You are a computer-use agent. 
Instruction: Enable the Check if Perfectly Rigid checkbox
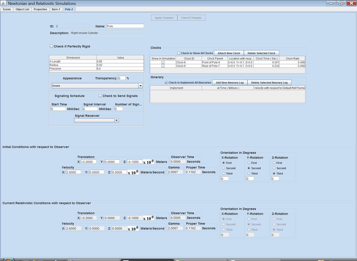coord(52,46)
